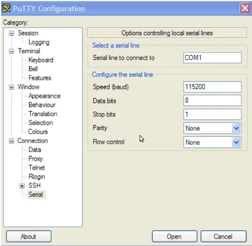252x246 pixels.
Task: Click the Serial line COM1 field
Action: tap(212, 58)
